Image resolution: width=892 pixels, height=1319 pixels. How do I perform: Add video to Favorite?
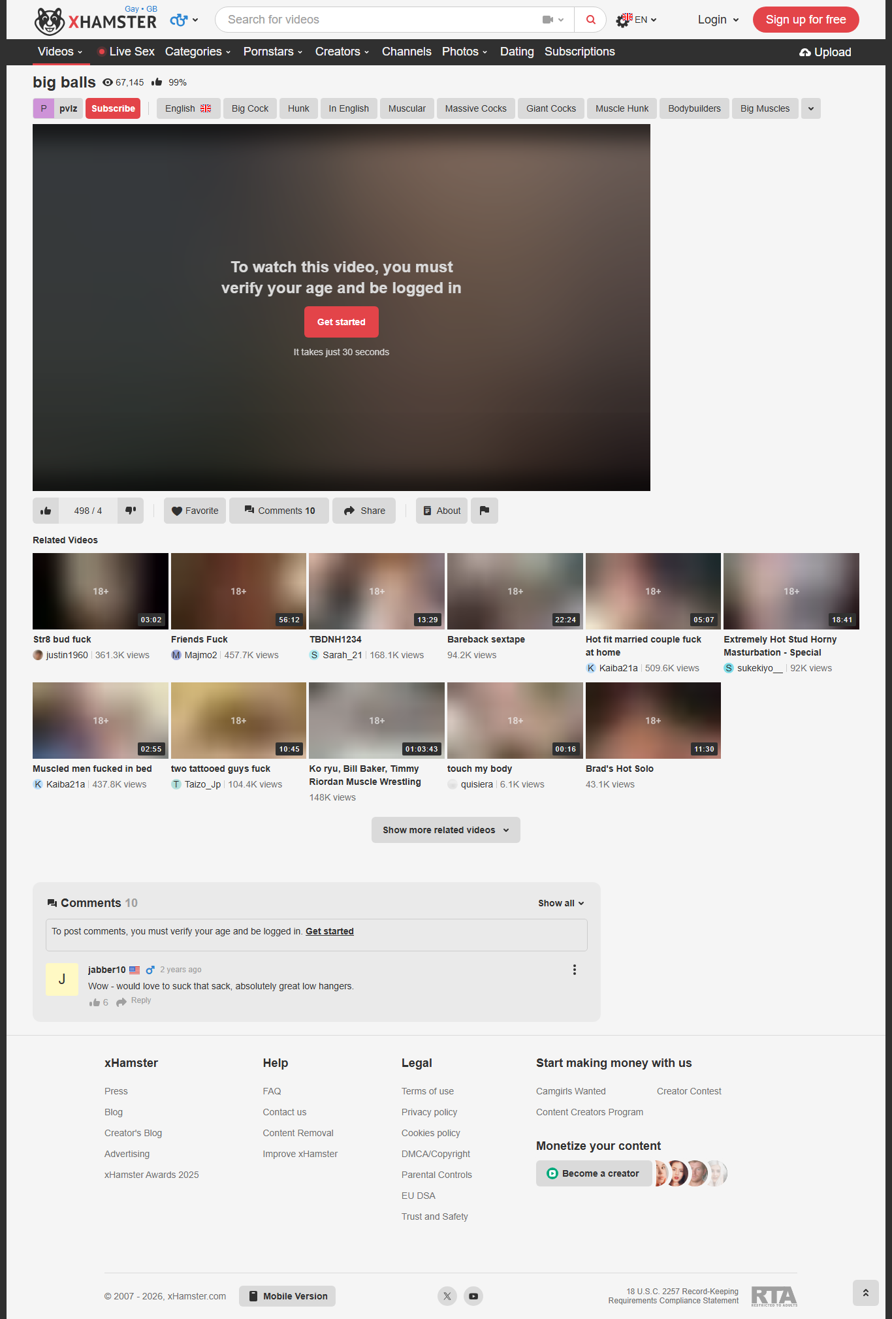point(195,511)
